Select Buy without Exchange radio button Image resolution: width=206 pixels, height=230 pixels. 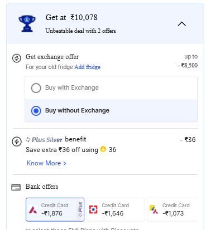coord(36,111)
